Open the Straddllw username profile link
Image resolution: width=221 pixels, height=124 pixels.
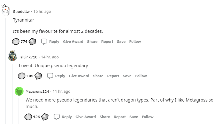click(x=21, y=12)
